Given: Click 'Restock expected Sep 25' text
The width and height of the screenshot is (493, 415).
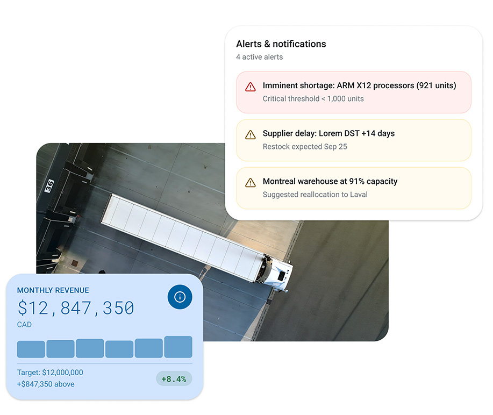Looking at the screenshot, I should [305, 147].
